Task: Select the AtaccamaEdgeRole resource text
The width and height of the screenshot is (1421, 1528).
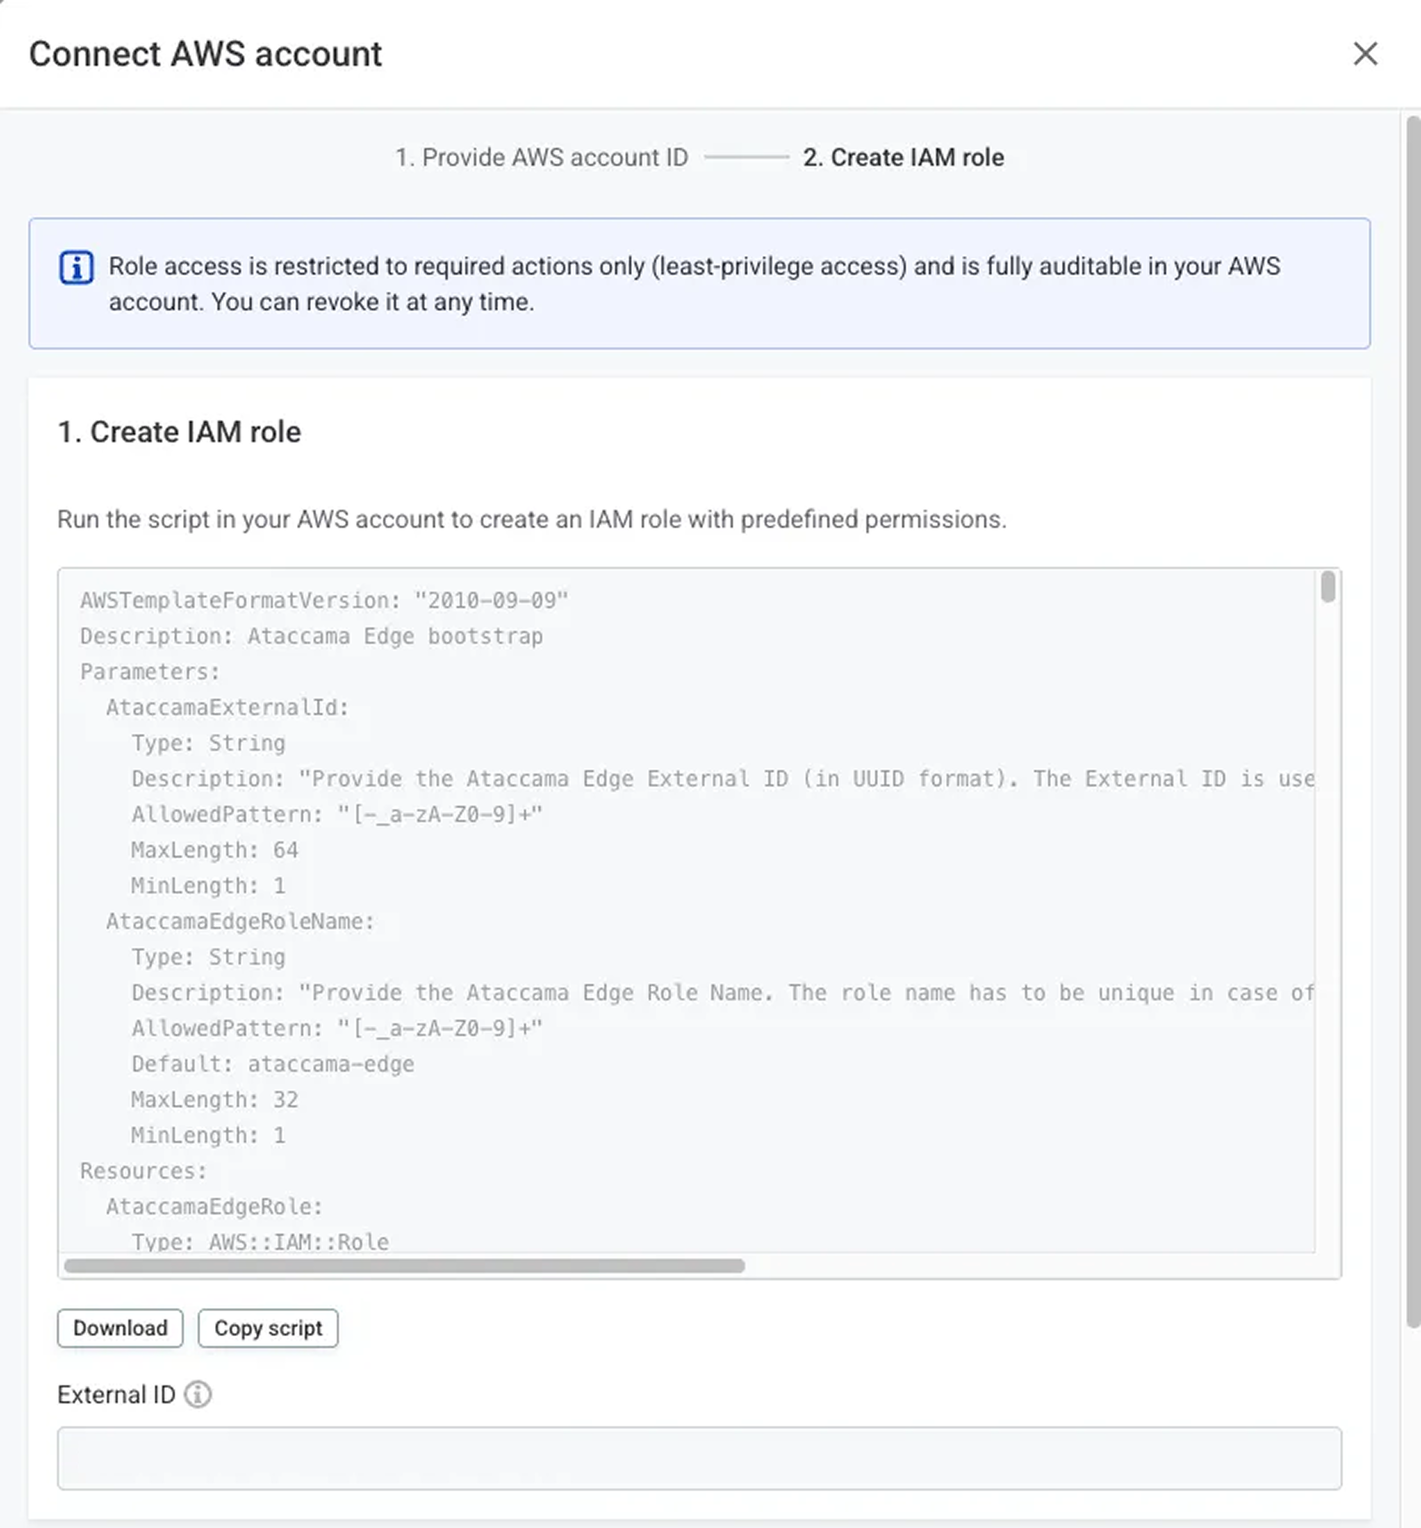Action: pyautogui.click(x=213, y=1206)
